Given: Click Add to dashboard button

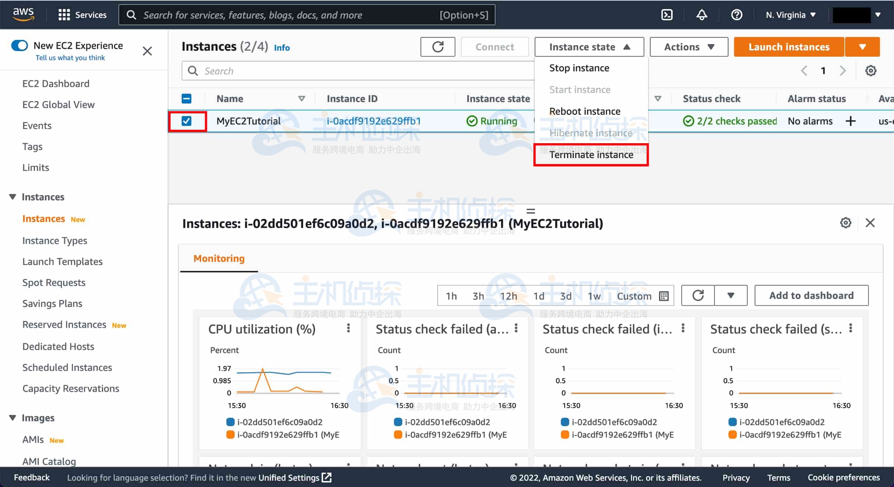Looking at the screenshot, I should coord(811,295).
